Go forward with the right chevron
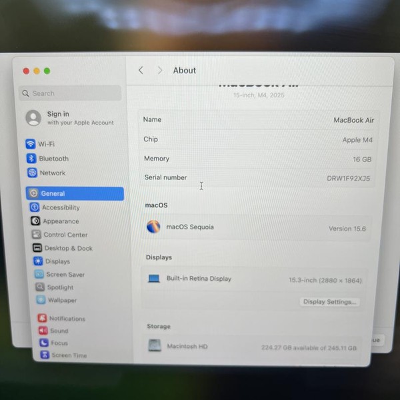This screenshot has width=400, height=400. (x=160, y=70)
